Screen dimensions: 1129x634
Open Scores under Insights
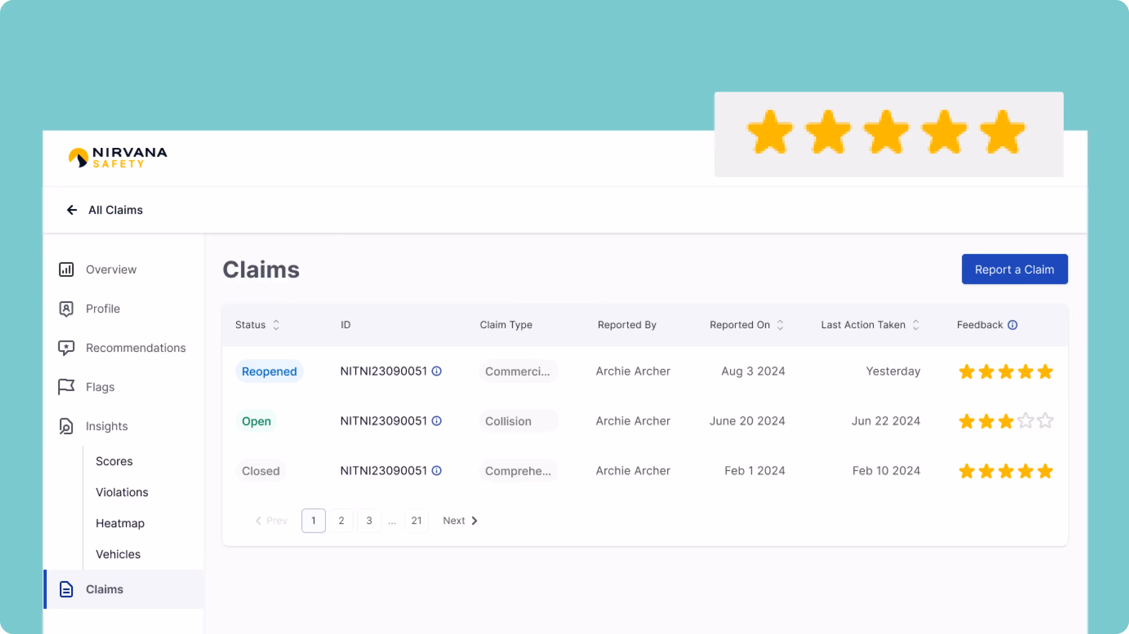point(114,461)
